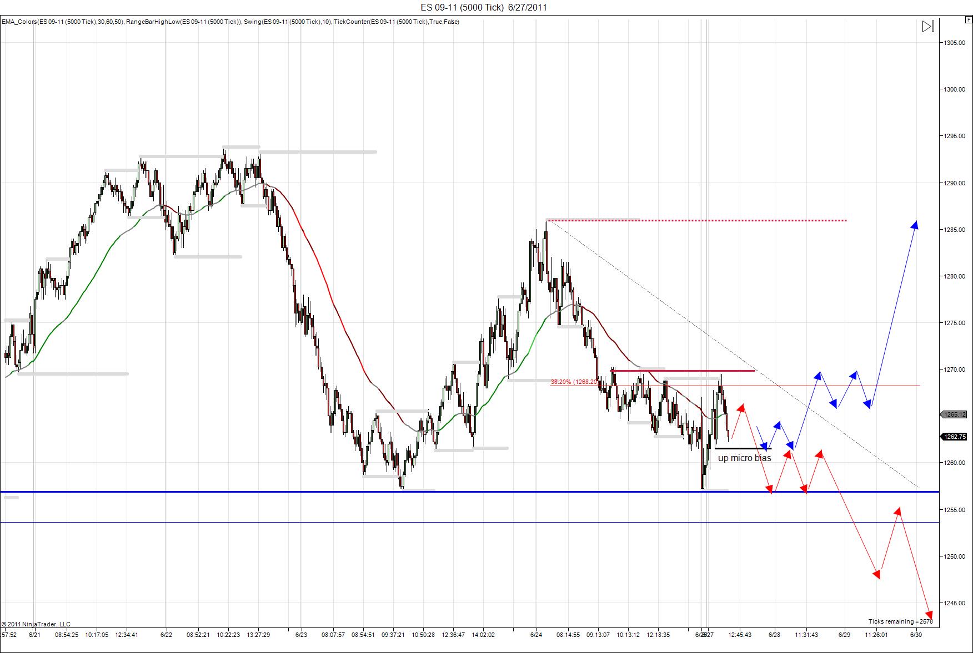973x653 pixels.
Task: Click the 6/29 date label on the time axis
Action: coord(845,635)
